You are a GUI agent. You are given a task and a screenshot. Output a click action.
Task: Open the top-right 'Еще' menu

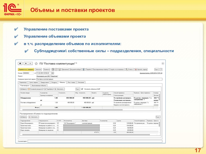point(157,69)
